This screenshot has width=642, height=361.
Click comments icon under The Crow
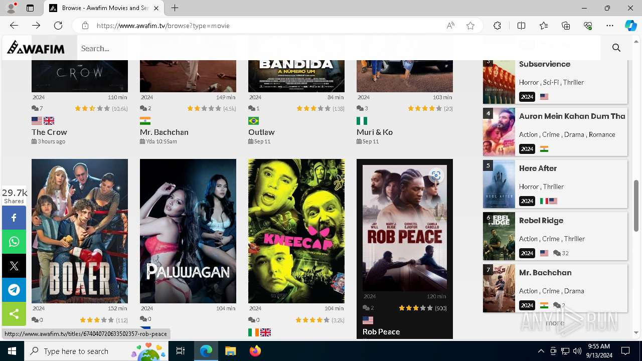point(35,108)
